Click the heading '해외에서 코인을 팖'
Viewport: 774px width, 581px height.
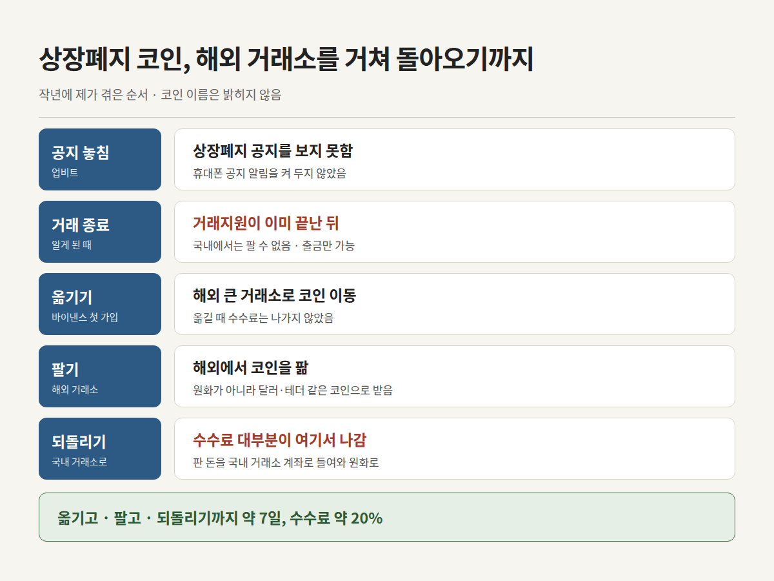coord(250,368)
